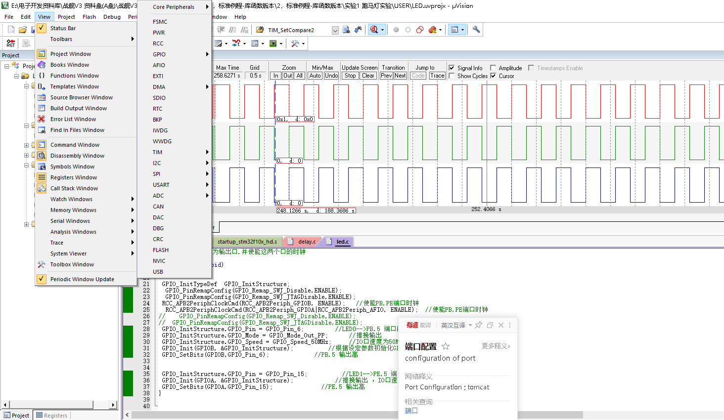Open the 英汉互译 translation mode dropdown

[x=470, y=325]
